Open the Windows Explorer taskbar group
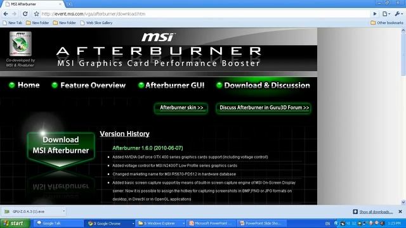 coord(160,223)
